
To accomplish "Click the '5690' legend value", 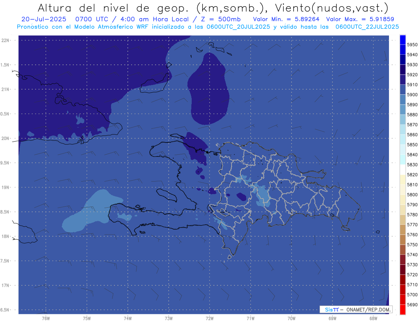I will click(412, 305).
